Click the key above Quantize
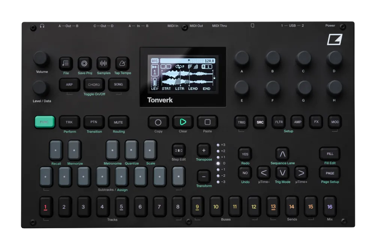Screen dimensions: 375x250 click(x=131, y=150)
